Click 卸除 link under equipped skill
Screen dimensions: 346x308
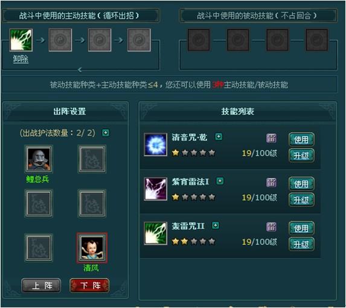tap(21, 59)
